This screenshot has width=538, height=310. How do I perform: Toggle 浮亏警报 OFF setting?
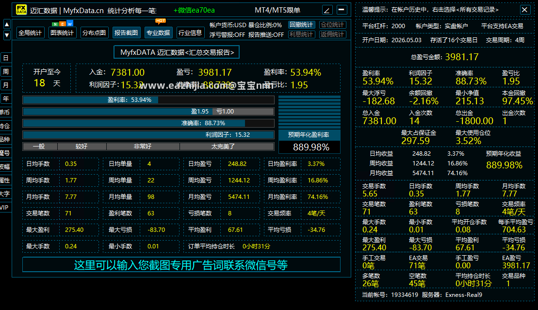coord(227,34)
